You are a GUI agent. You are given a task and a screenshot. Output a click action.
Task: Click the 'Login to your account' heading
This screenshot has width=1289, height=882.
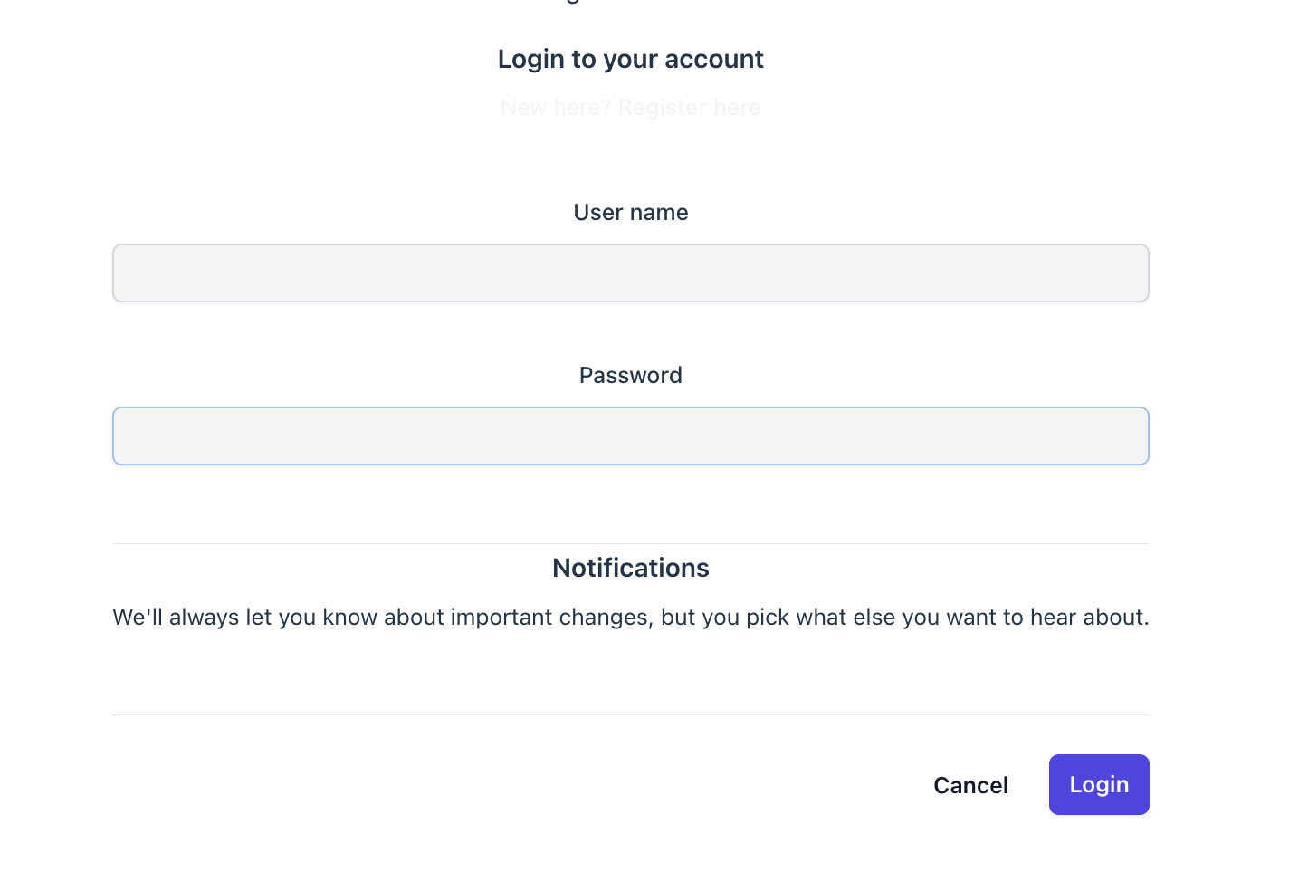(x=630, y=59)
